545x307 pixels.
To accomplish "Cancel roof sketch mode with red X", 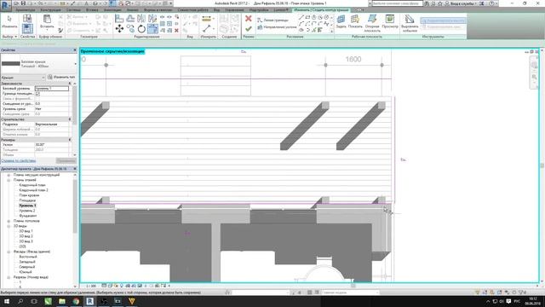I will pos(248,19).
